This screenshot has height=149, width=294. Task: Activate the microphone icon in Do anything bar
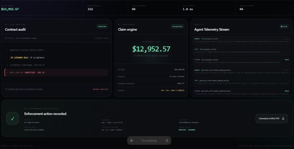(167, 141)
